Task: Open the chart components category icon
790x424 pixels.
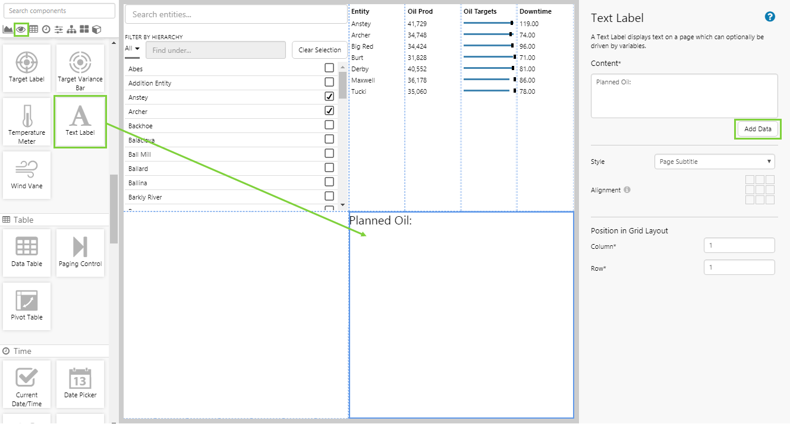Action: coord(8,29)
